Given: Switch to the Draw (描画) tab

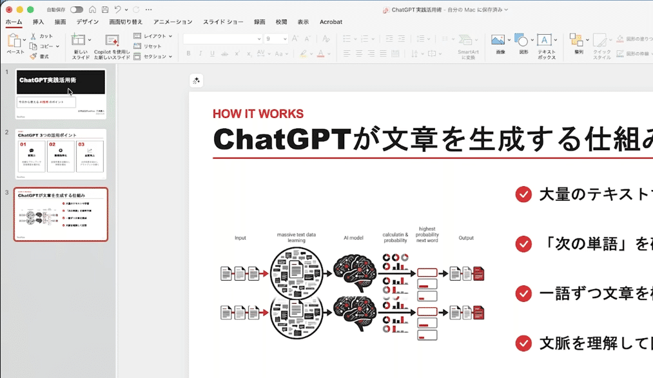Looking at the screenshot, I should coord(61,22).
